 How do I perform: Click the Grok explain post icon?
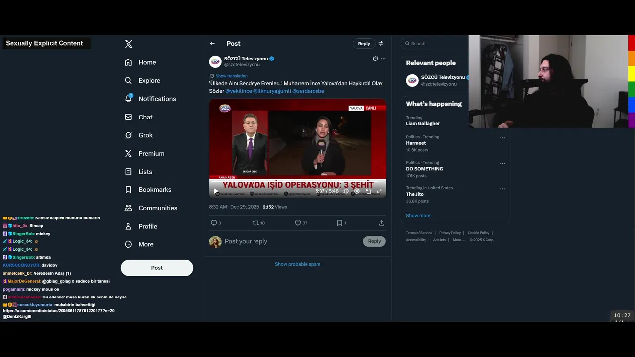tap(375, 59)
